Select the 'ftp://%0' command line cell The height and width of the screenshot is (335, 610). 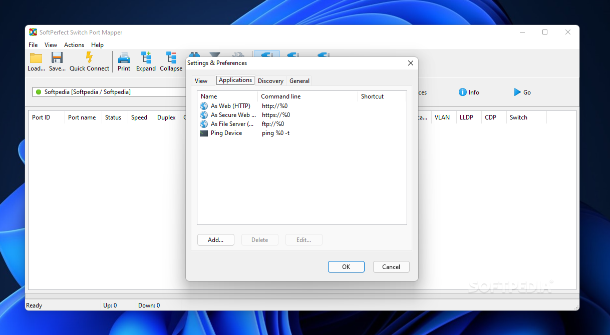coord(273,124)
